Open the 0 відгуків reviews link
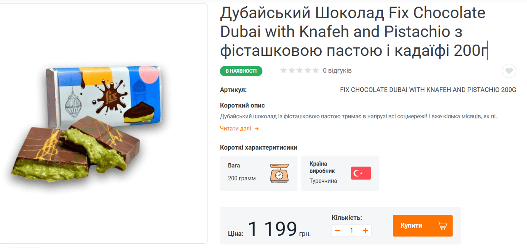Viewport: 527px width, 248px height. tap(337, 70)
